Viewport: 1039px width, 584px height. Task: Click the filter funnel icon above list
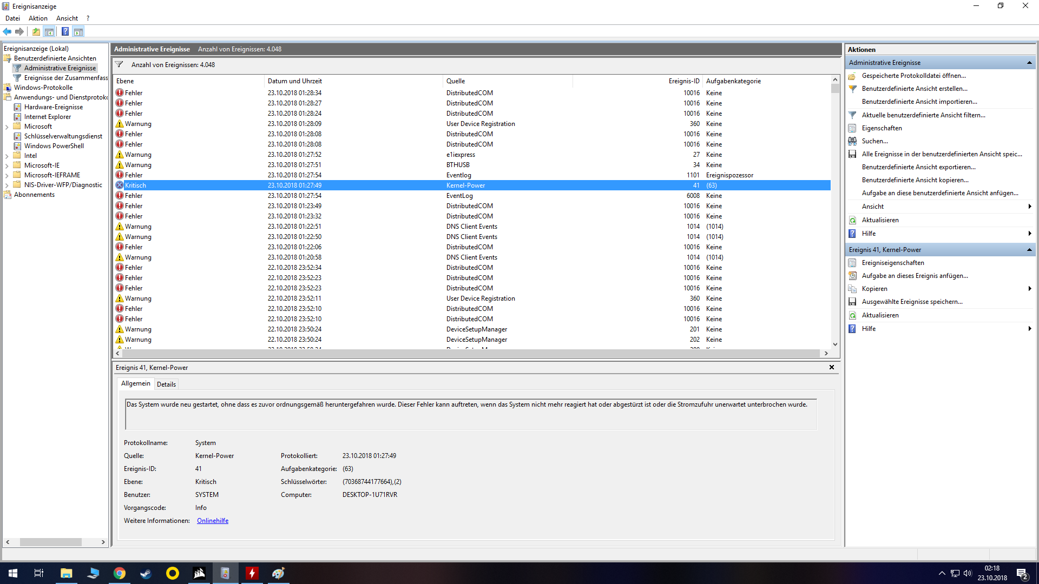pyautogui.click(x=119, y=65)
